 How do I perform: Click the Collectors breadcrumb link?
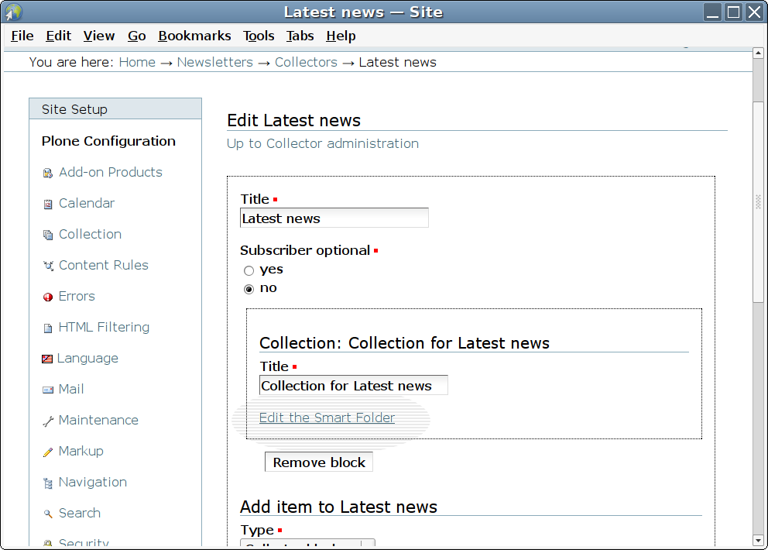tap(306, 62)
